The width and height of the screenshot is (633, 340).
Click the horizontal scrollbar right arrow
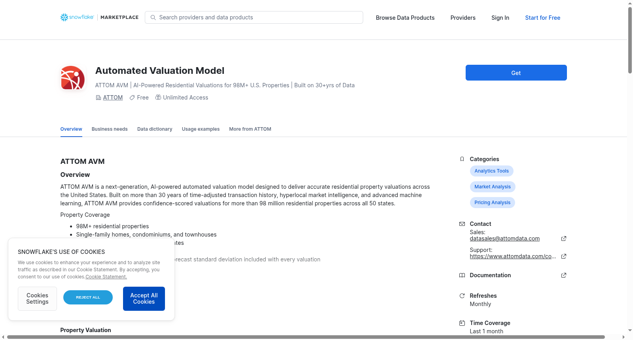[624, 337]
